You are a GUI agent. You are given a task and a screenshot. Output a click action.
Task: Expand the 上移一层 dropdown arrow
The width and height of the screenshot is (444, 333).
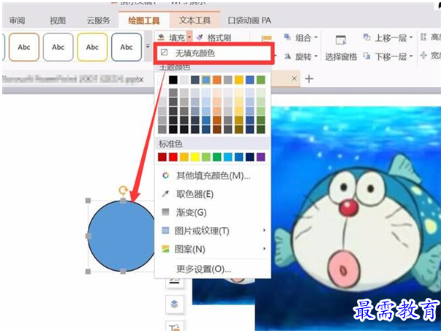tap(411, 37)
